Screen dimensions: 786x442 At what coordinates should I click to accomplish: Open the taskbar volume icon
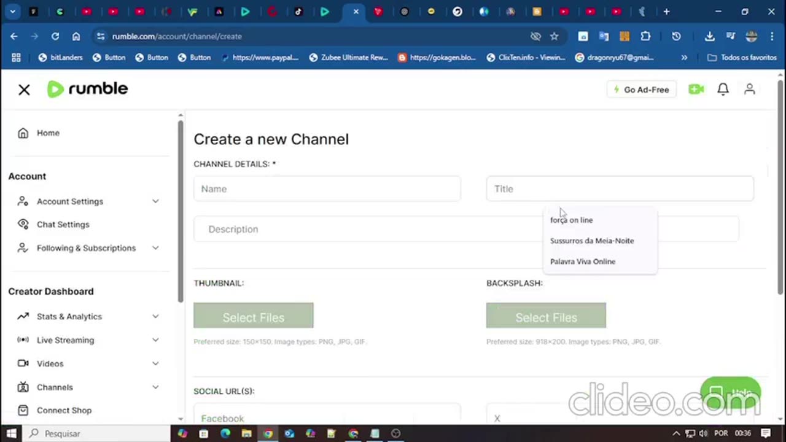[x=703, y=433]
